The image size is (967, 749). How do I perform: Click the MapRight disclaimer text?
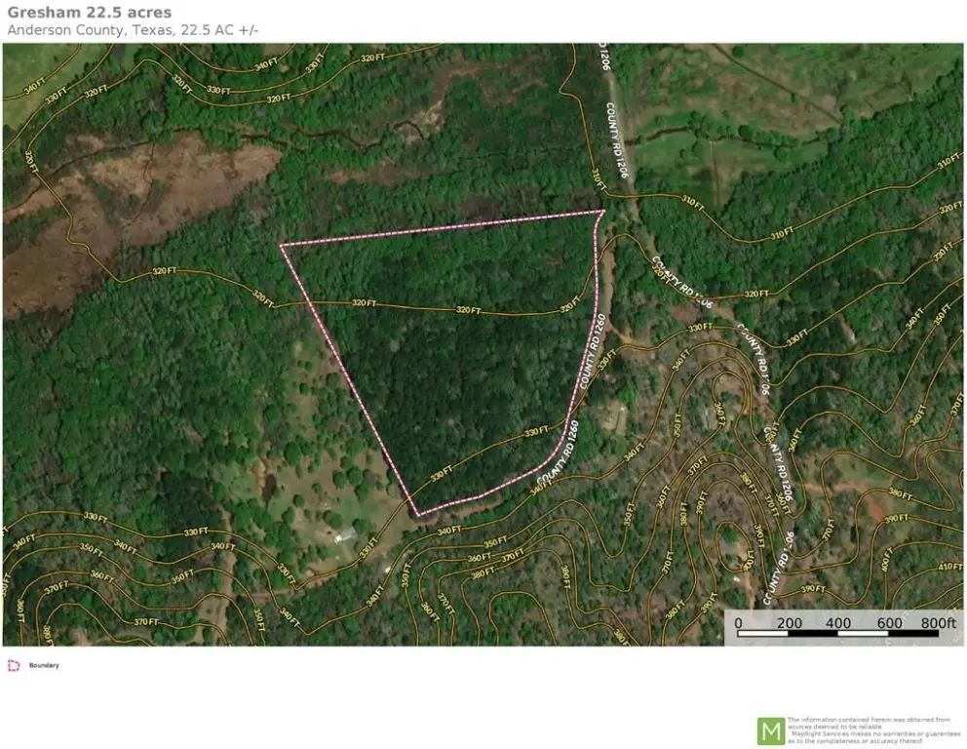[x=873, y=730]
